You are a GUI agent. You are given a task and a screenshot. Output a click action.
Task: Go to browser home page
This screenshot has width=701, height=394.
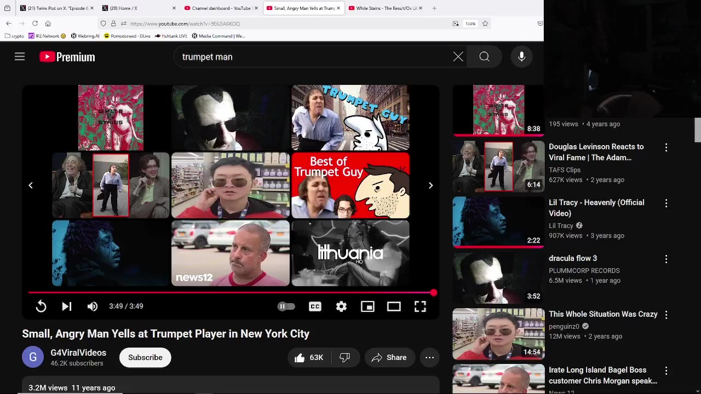click(48, 24)
